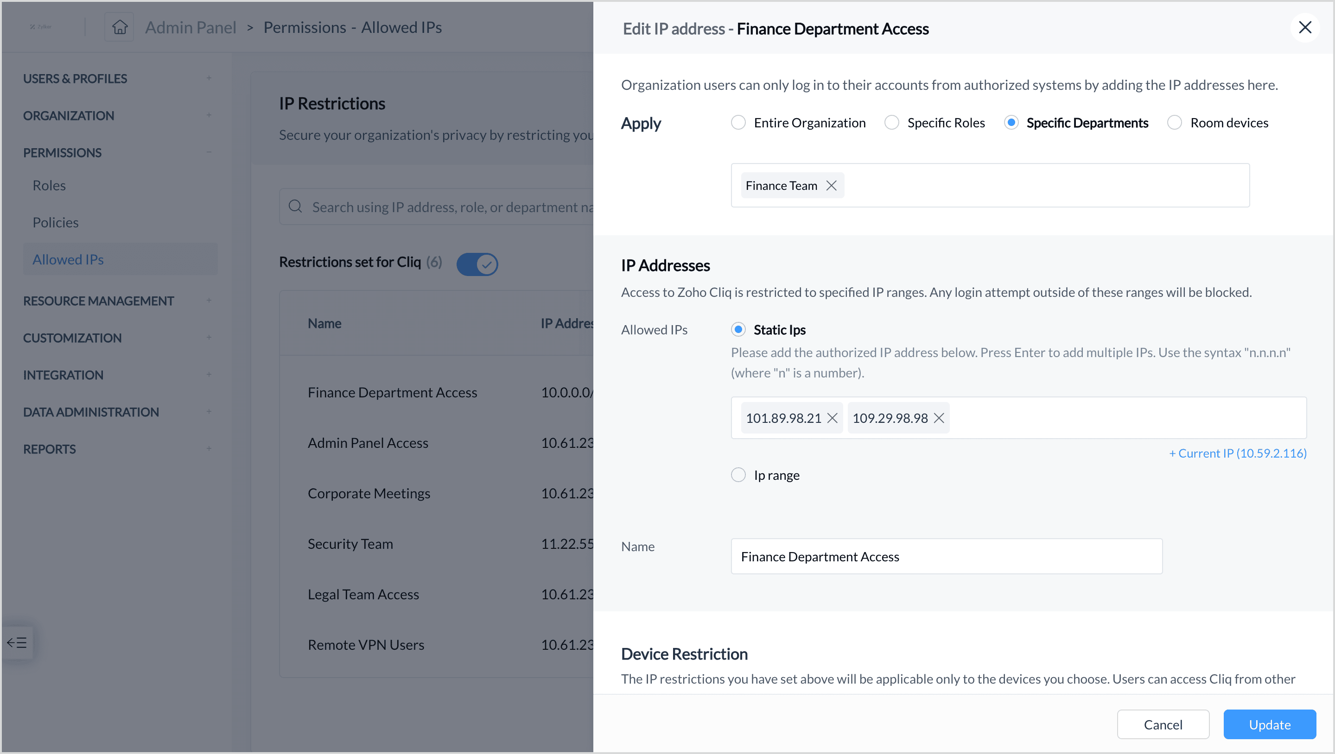
Task: Open the Policies menu item
Action: pyautogui.click(x=56, y=222)
